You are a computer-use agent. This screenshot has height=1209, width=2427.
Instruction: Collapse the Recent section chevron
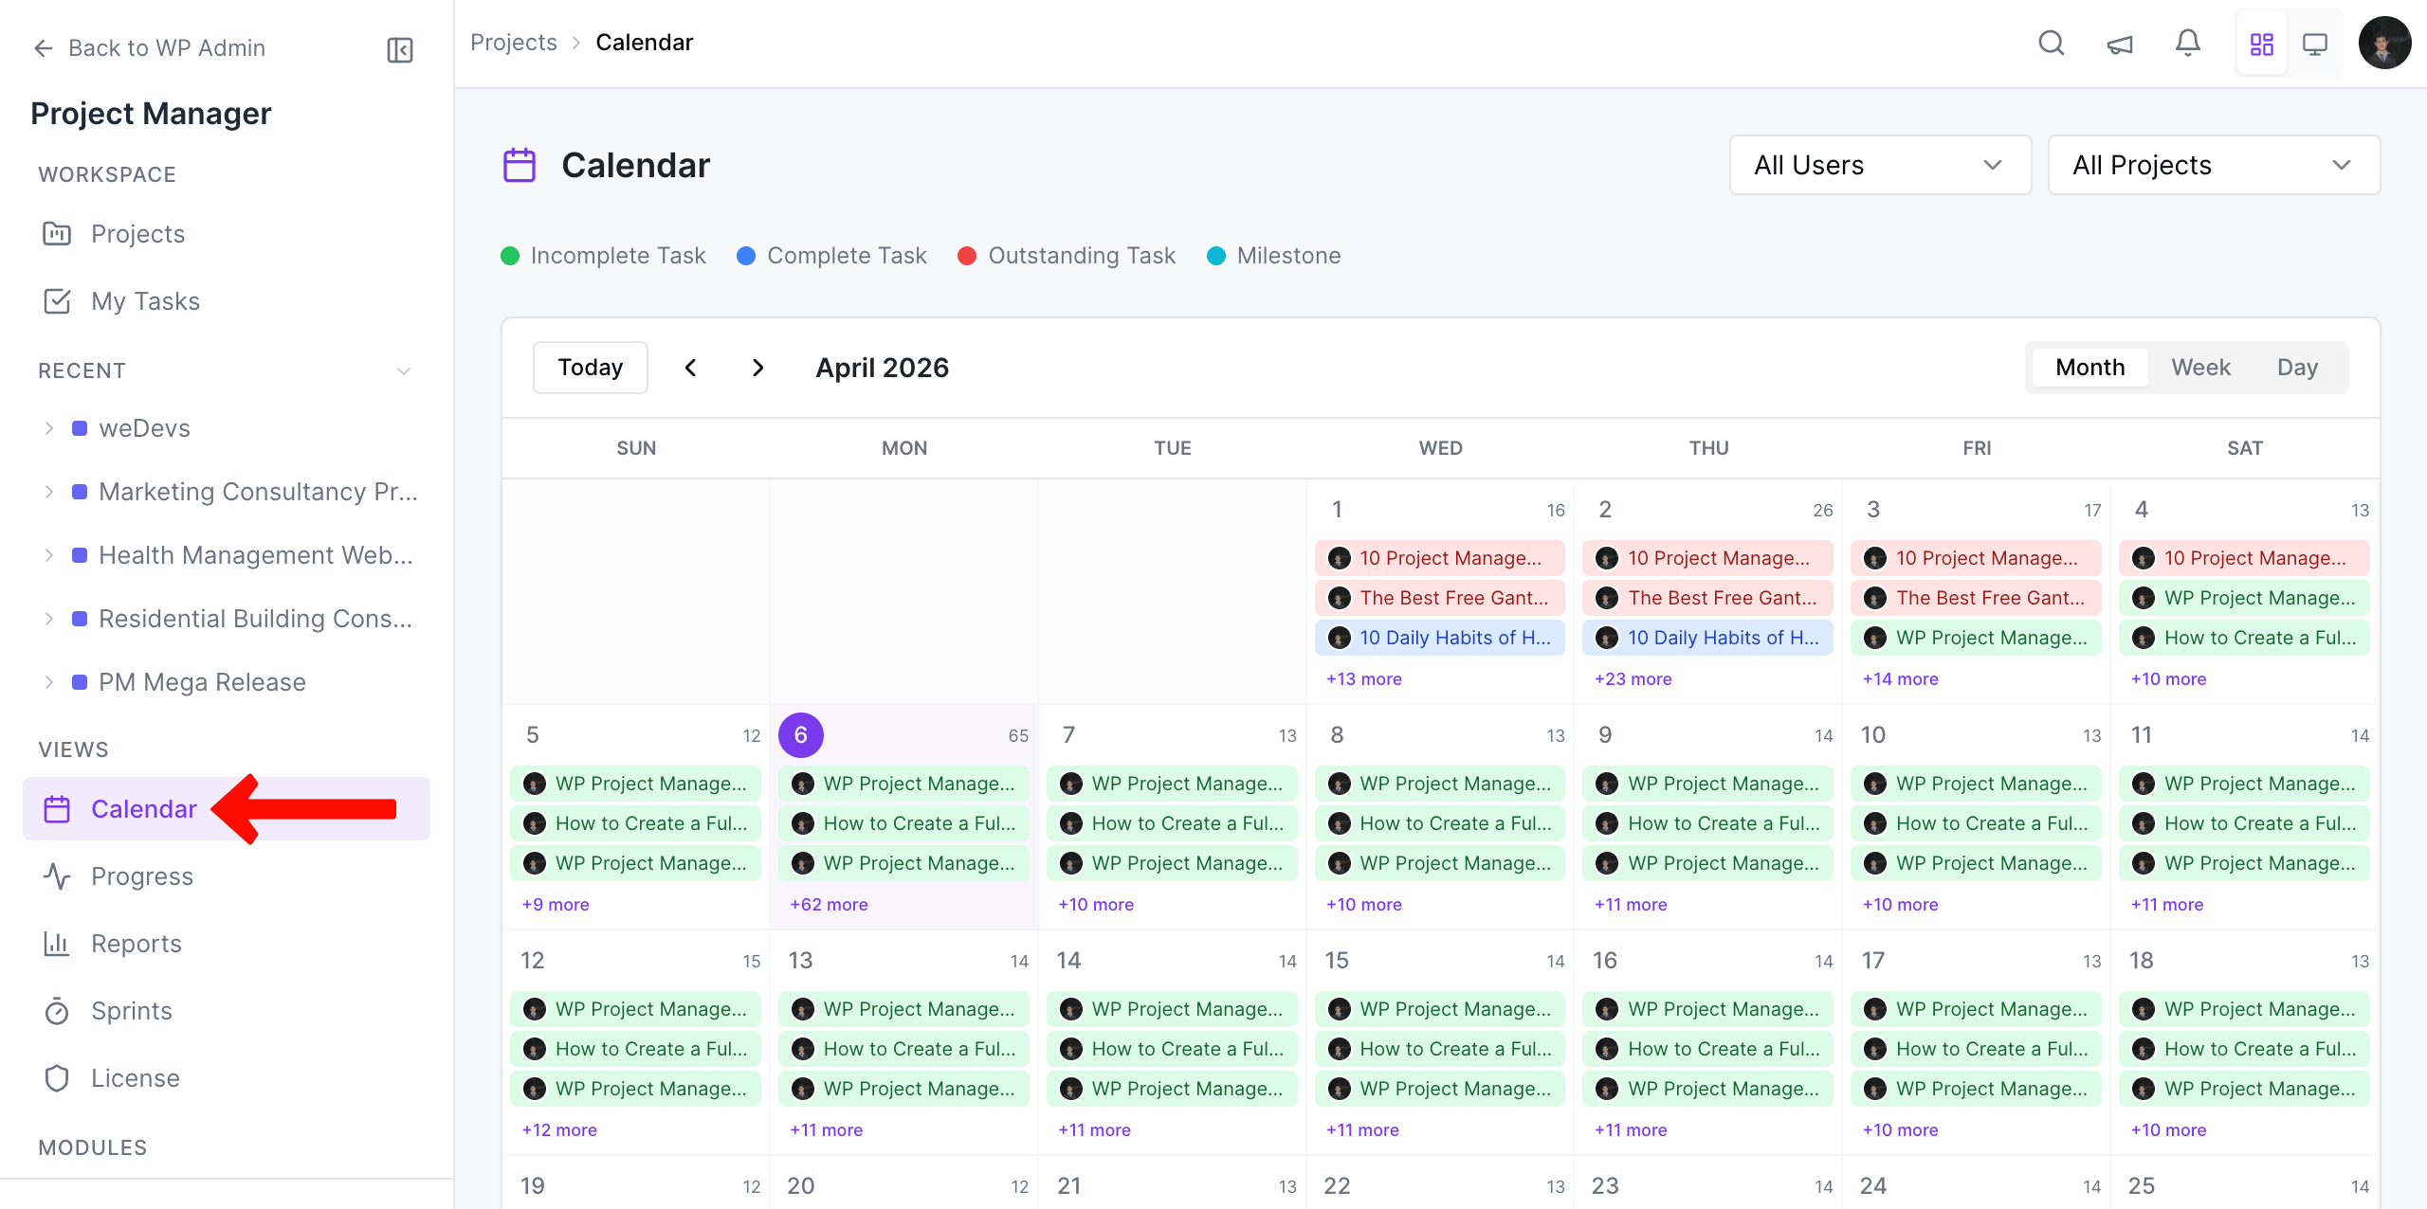(x=405, y=370)
